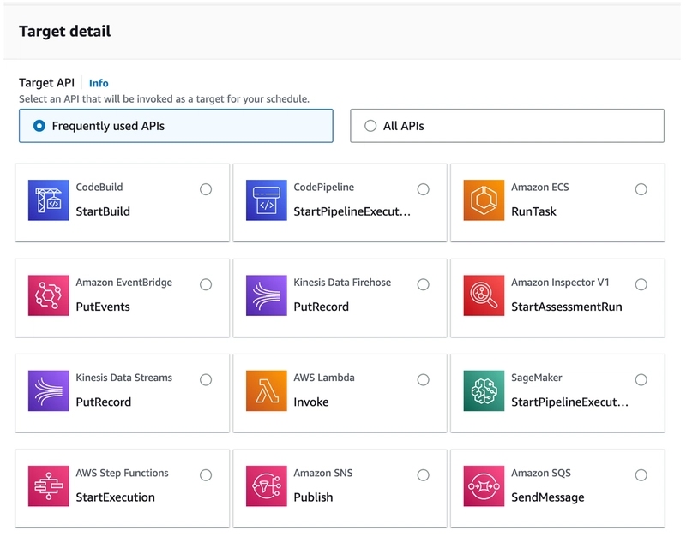Click the AWS Lambda icon
Screen dimensions: 686x554
click(x=267, y=390)
